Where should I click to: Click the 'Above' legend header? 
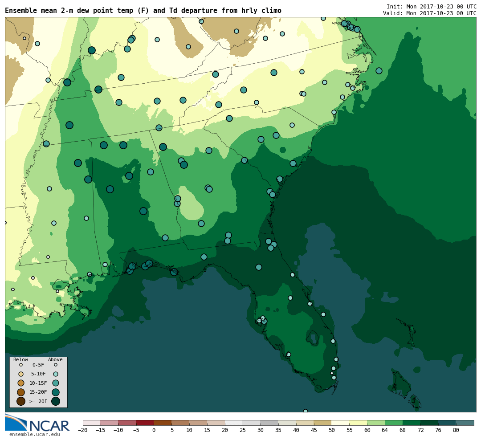tap(55, 359)
